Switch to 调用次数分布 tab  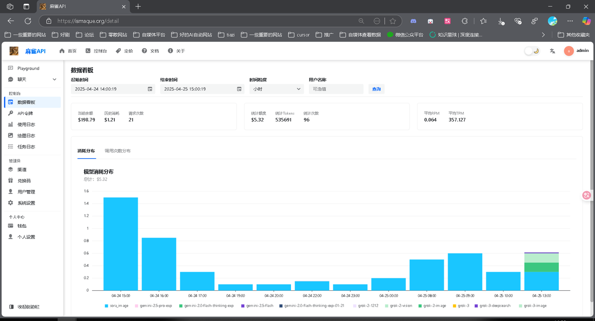pos(118,151)
